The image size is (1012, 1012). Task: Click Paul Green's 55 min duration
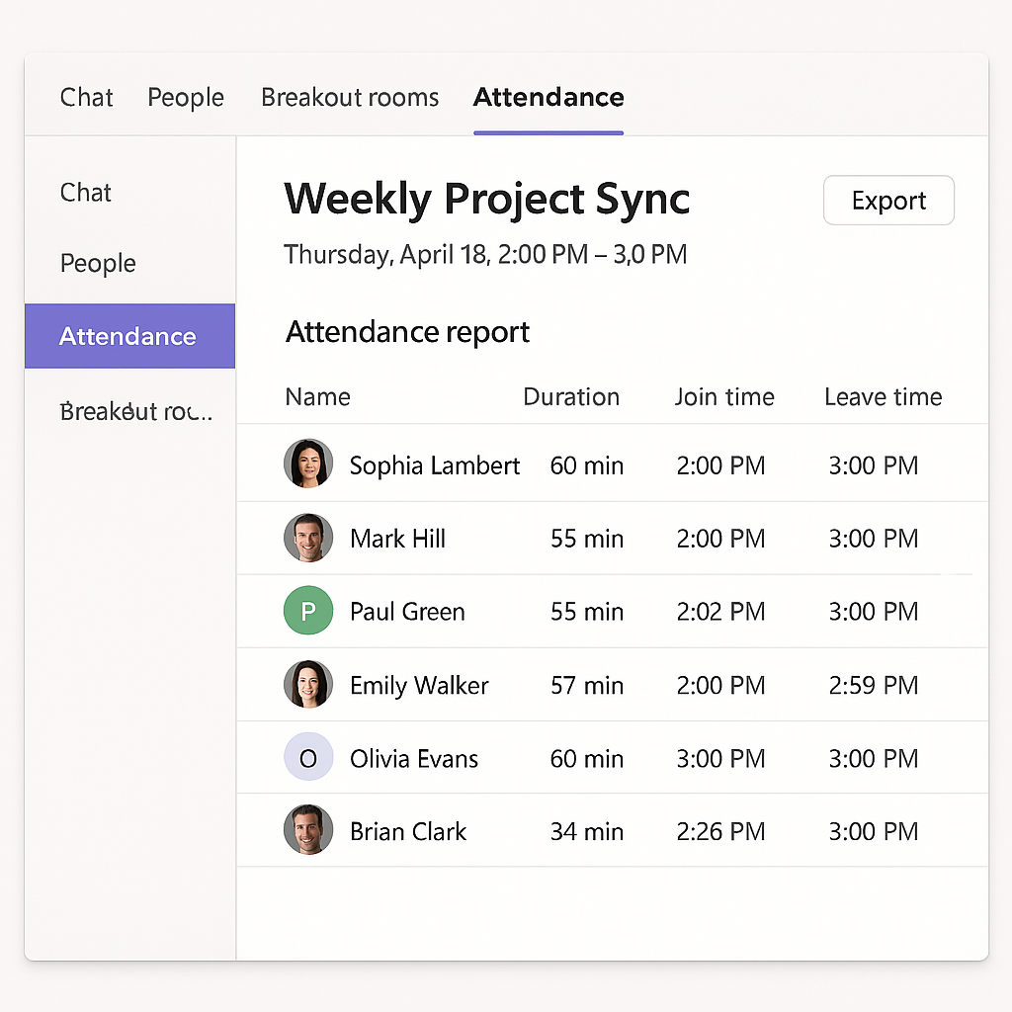pos(587,612)
